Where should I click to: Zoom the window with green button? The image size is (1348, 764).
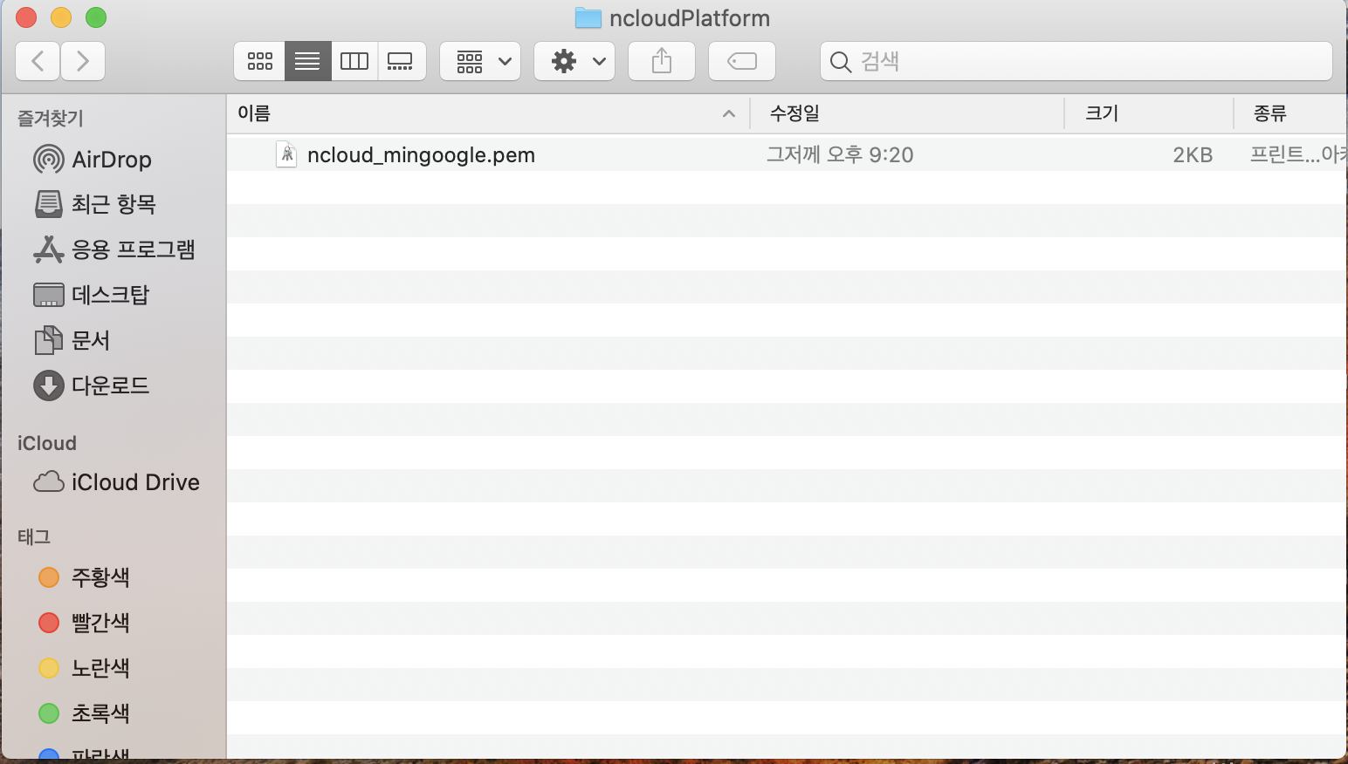coord(96,17)
